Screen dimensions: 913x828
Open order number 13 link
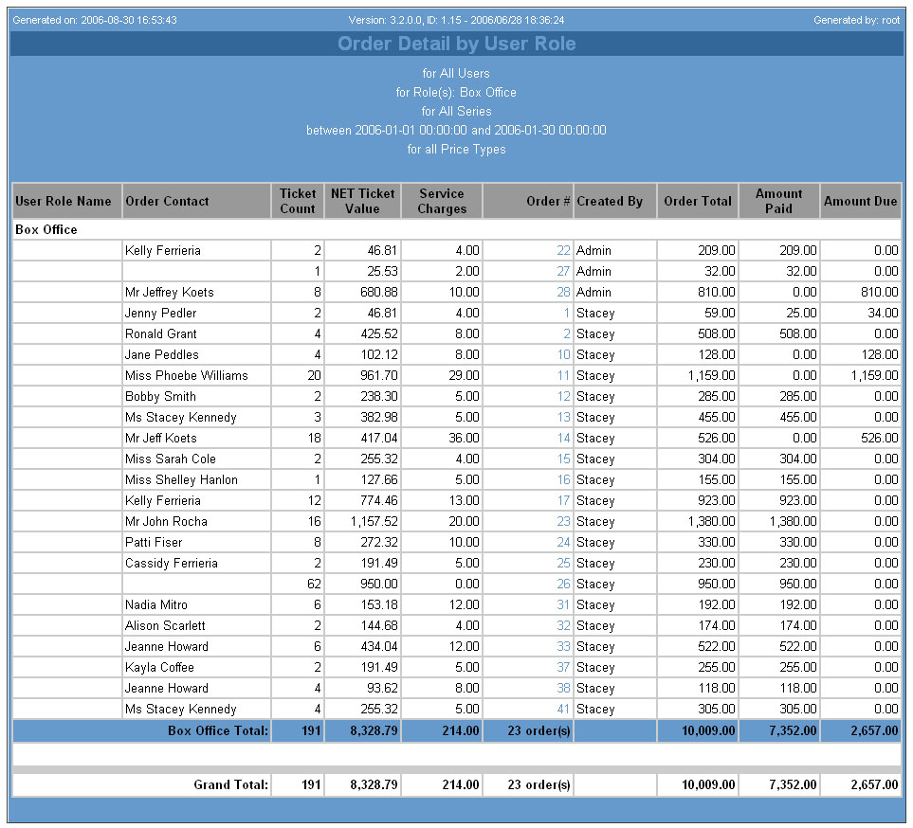563,418
